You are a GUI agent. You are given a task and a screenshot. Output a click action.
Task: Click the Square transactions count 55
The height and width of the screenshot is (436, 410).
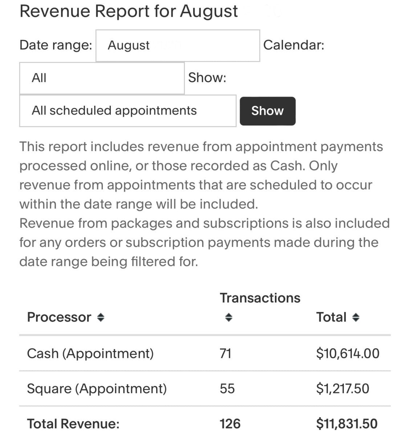pyautogui.click(x=227, y=388)
